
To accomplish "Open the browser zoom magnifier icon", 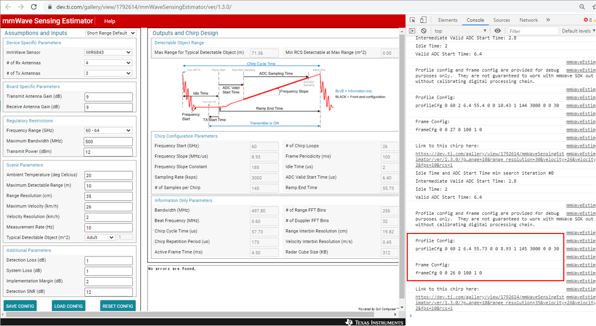I will click(x=582, y=7).
